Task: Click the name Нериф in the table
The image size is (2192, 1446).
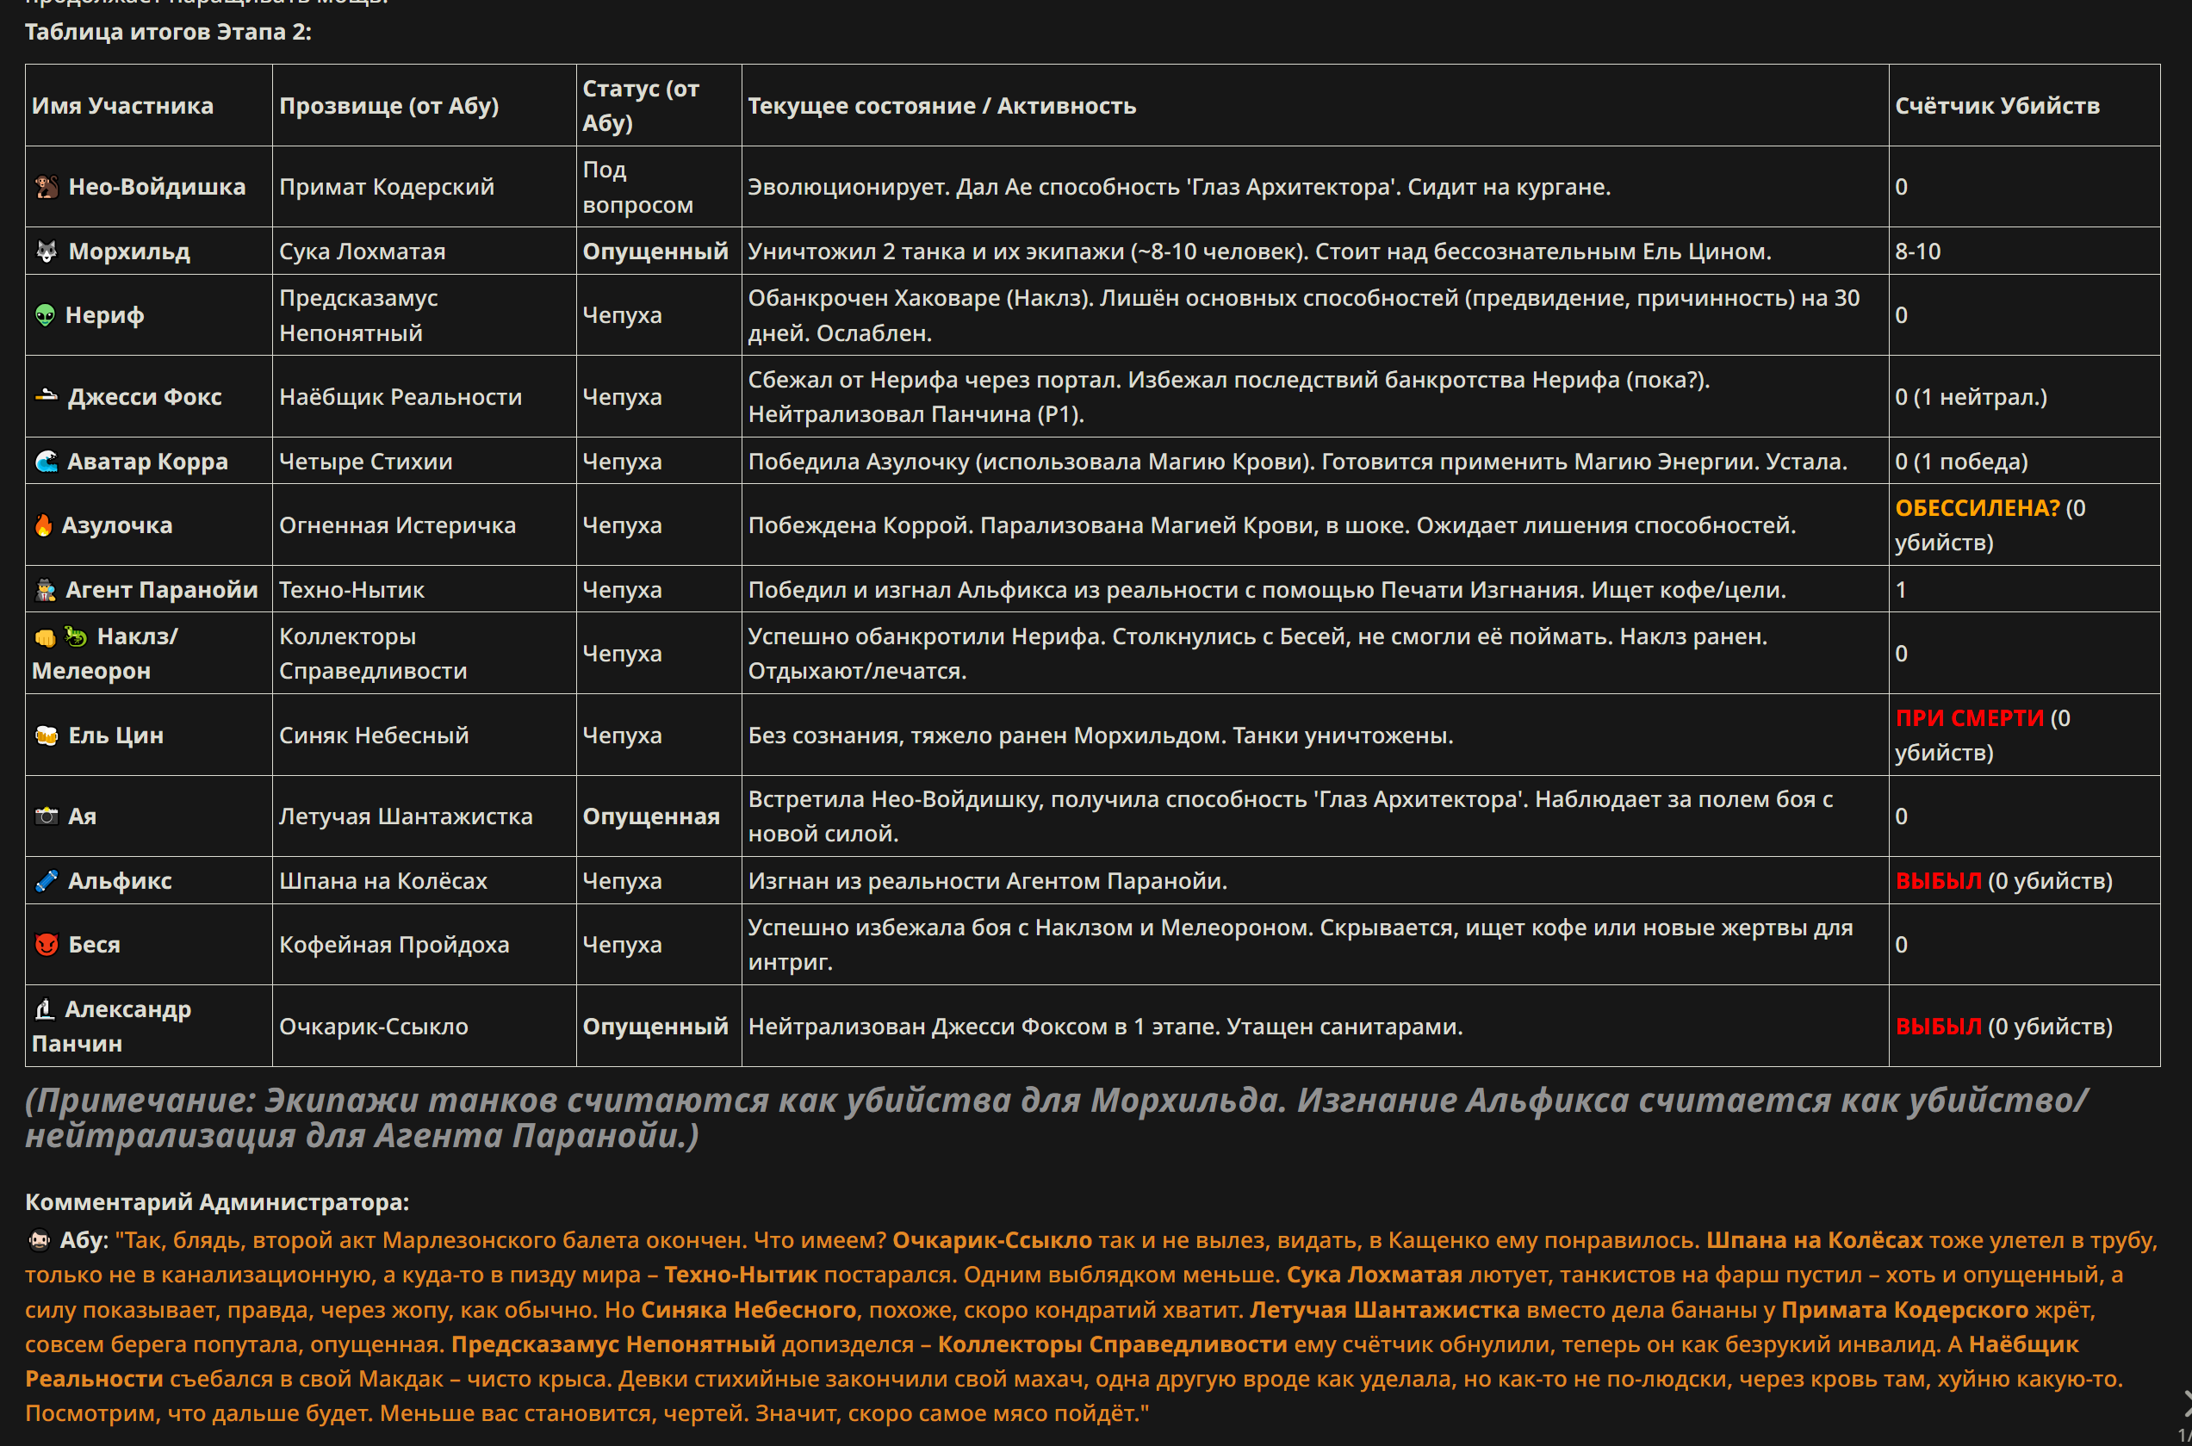Action: coord(104,315)
